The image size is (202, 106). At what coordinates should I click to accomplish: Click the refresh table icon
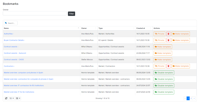(x=6, y=98)
